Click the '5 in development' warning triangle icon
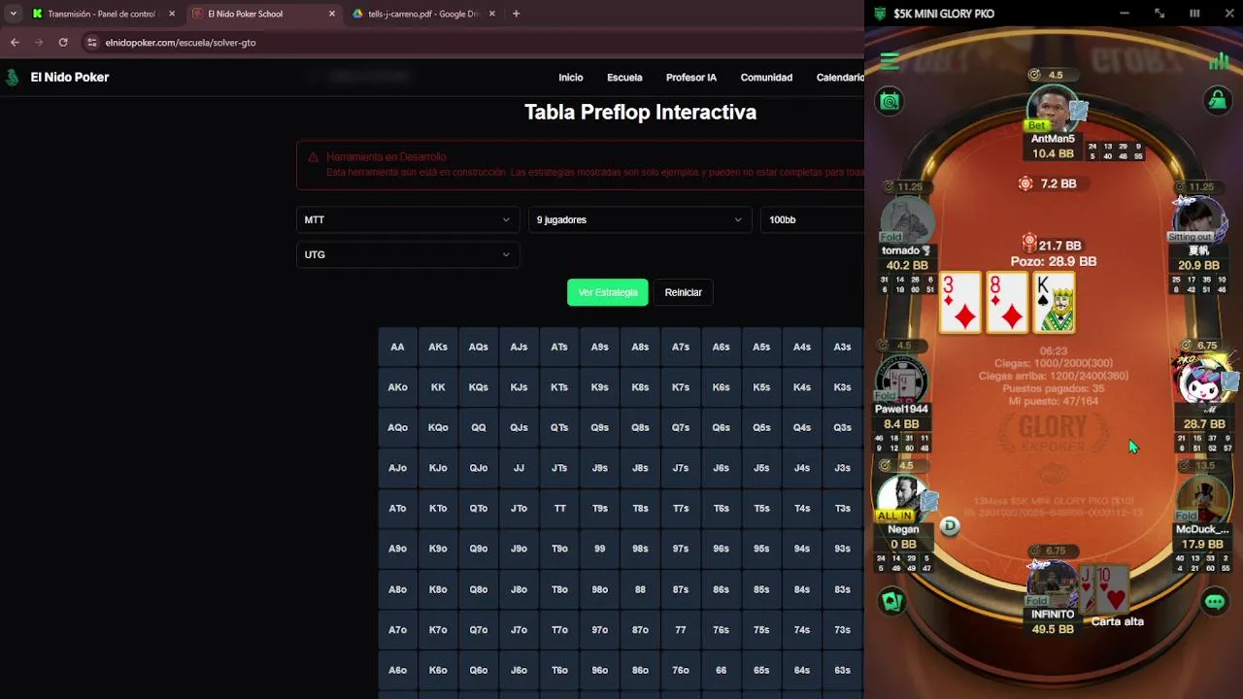The image size is (1243, 699). point(313,157)
